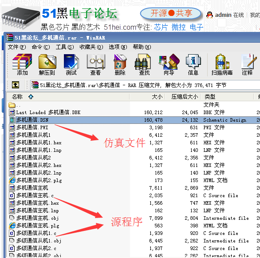Click the C file icon of 多机通信主机.c
The width and height of the screenshot is (260, 258).
coord(12,195)
